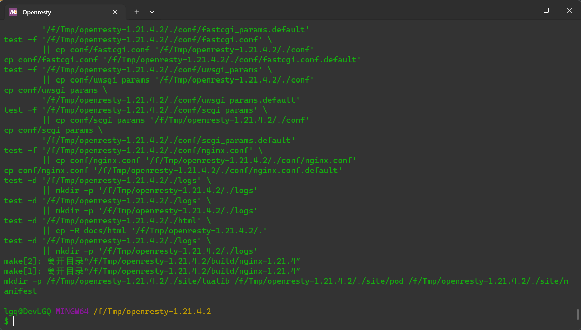This screenshot has width=581, height=330.
Task: Click the 'cp conf/uwsgi_params \' line
Action: point(56,90)
